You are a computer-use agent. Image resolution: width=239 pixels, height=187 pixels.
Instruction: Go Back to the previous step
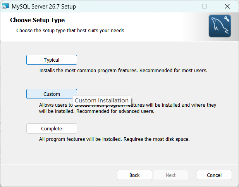[x=134, y=175]
